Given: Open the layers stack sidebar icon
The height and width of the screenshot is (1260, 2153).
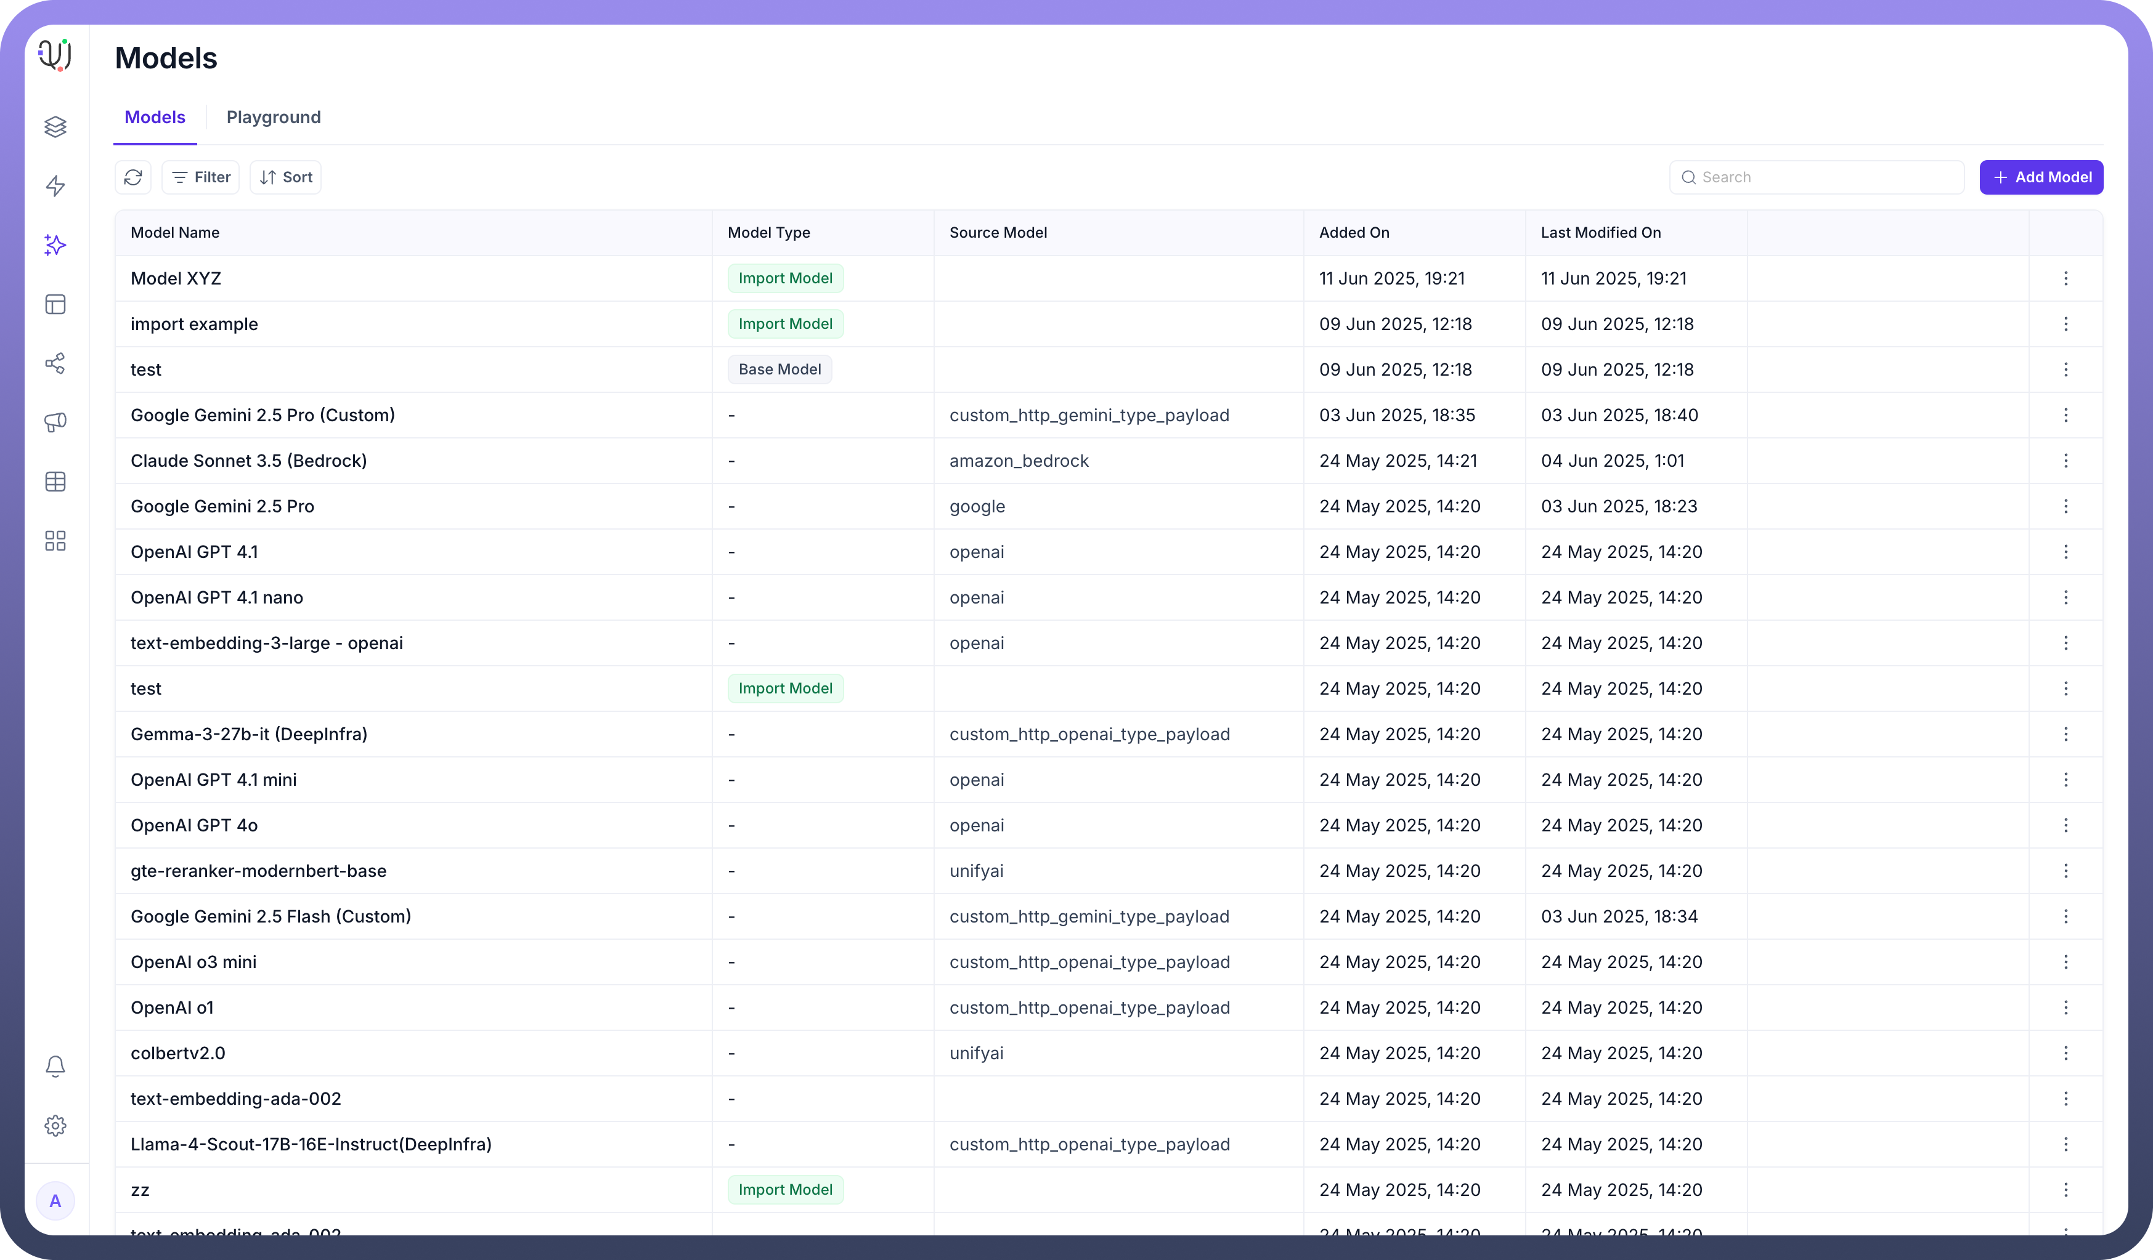Looking at the screenshot, I should tap(55, 127).
